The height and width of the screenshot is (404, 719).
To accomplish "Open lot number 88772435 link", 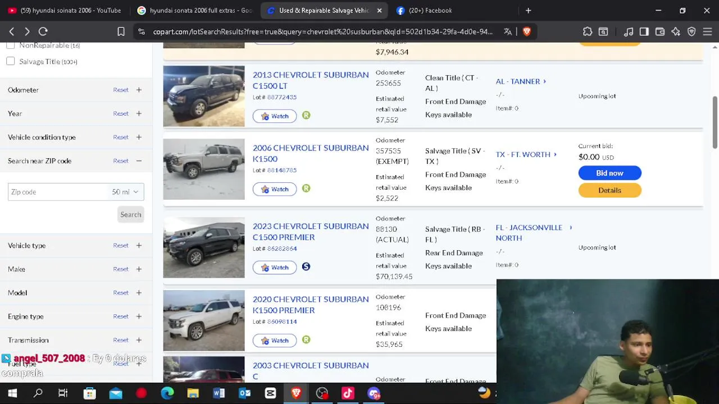I will pyautogui.click(x=282, y=97).
